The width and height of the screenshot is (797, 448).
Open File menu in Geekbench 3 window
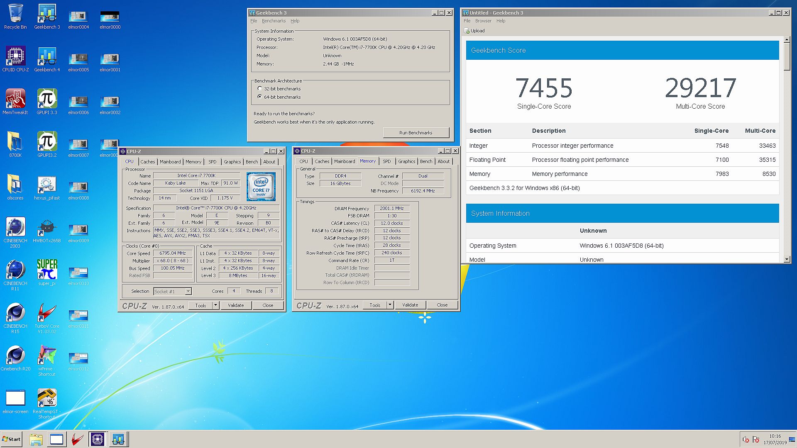[x=254, y=21]
